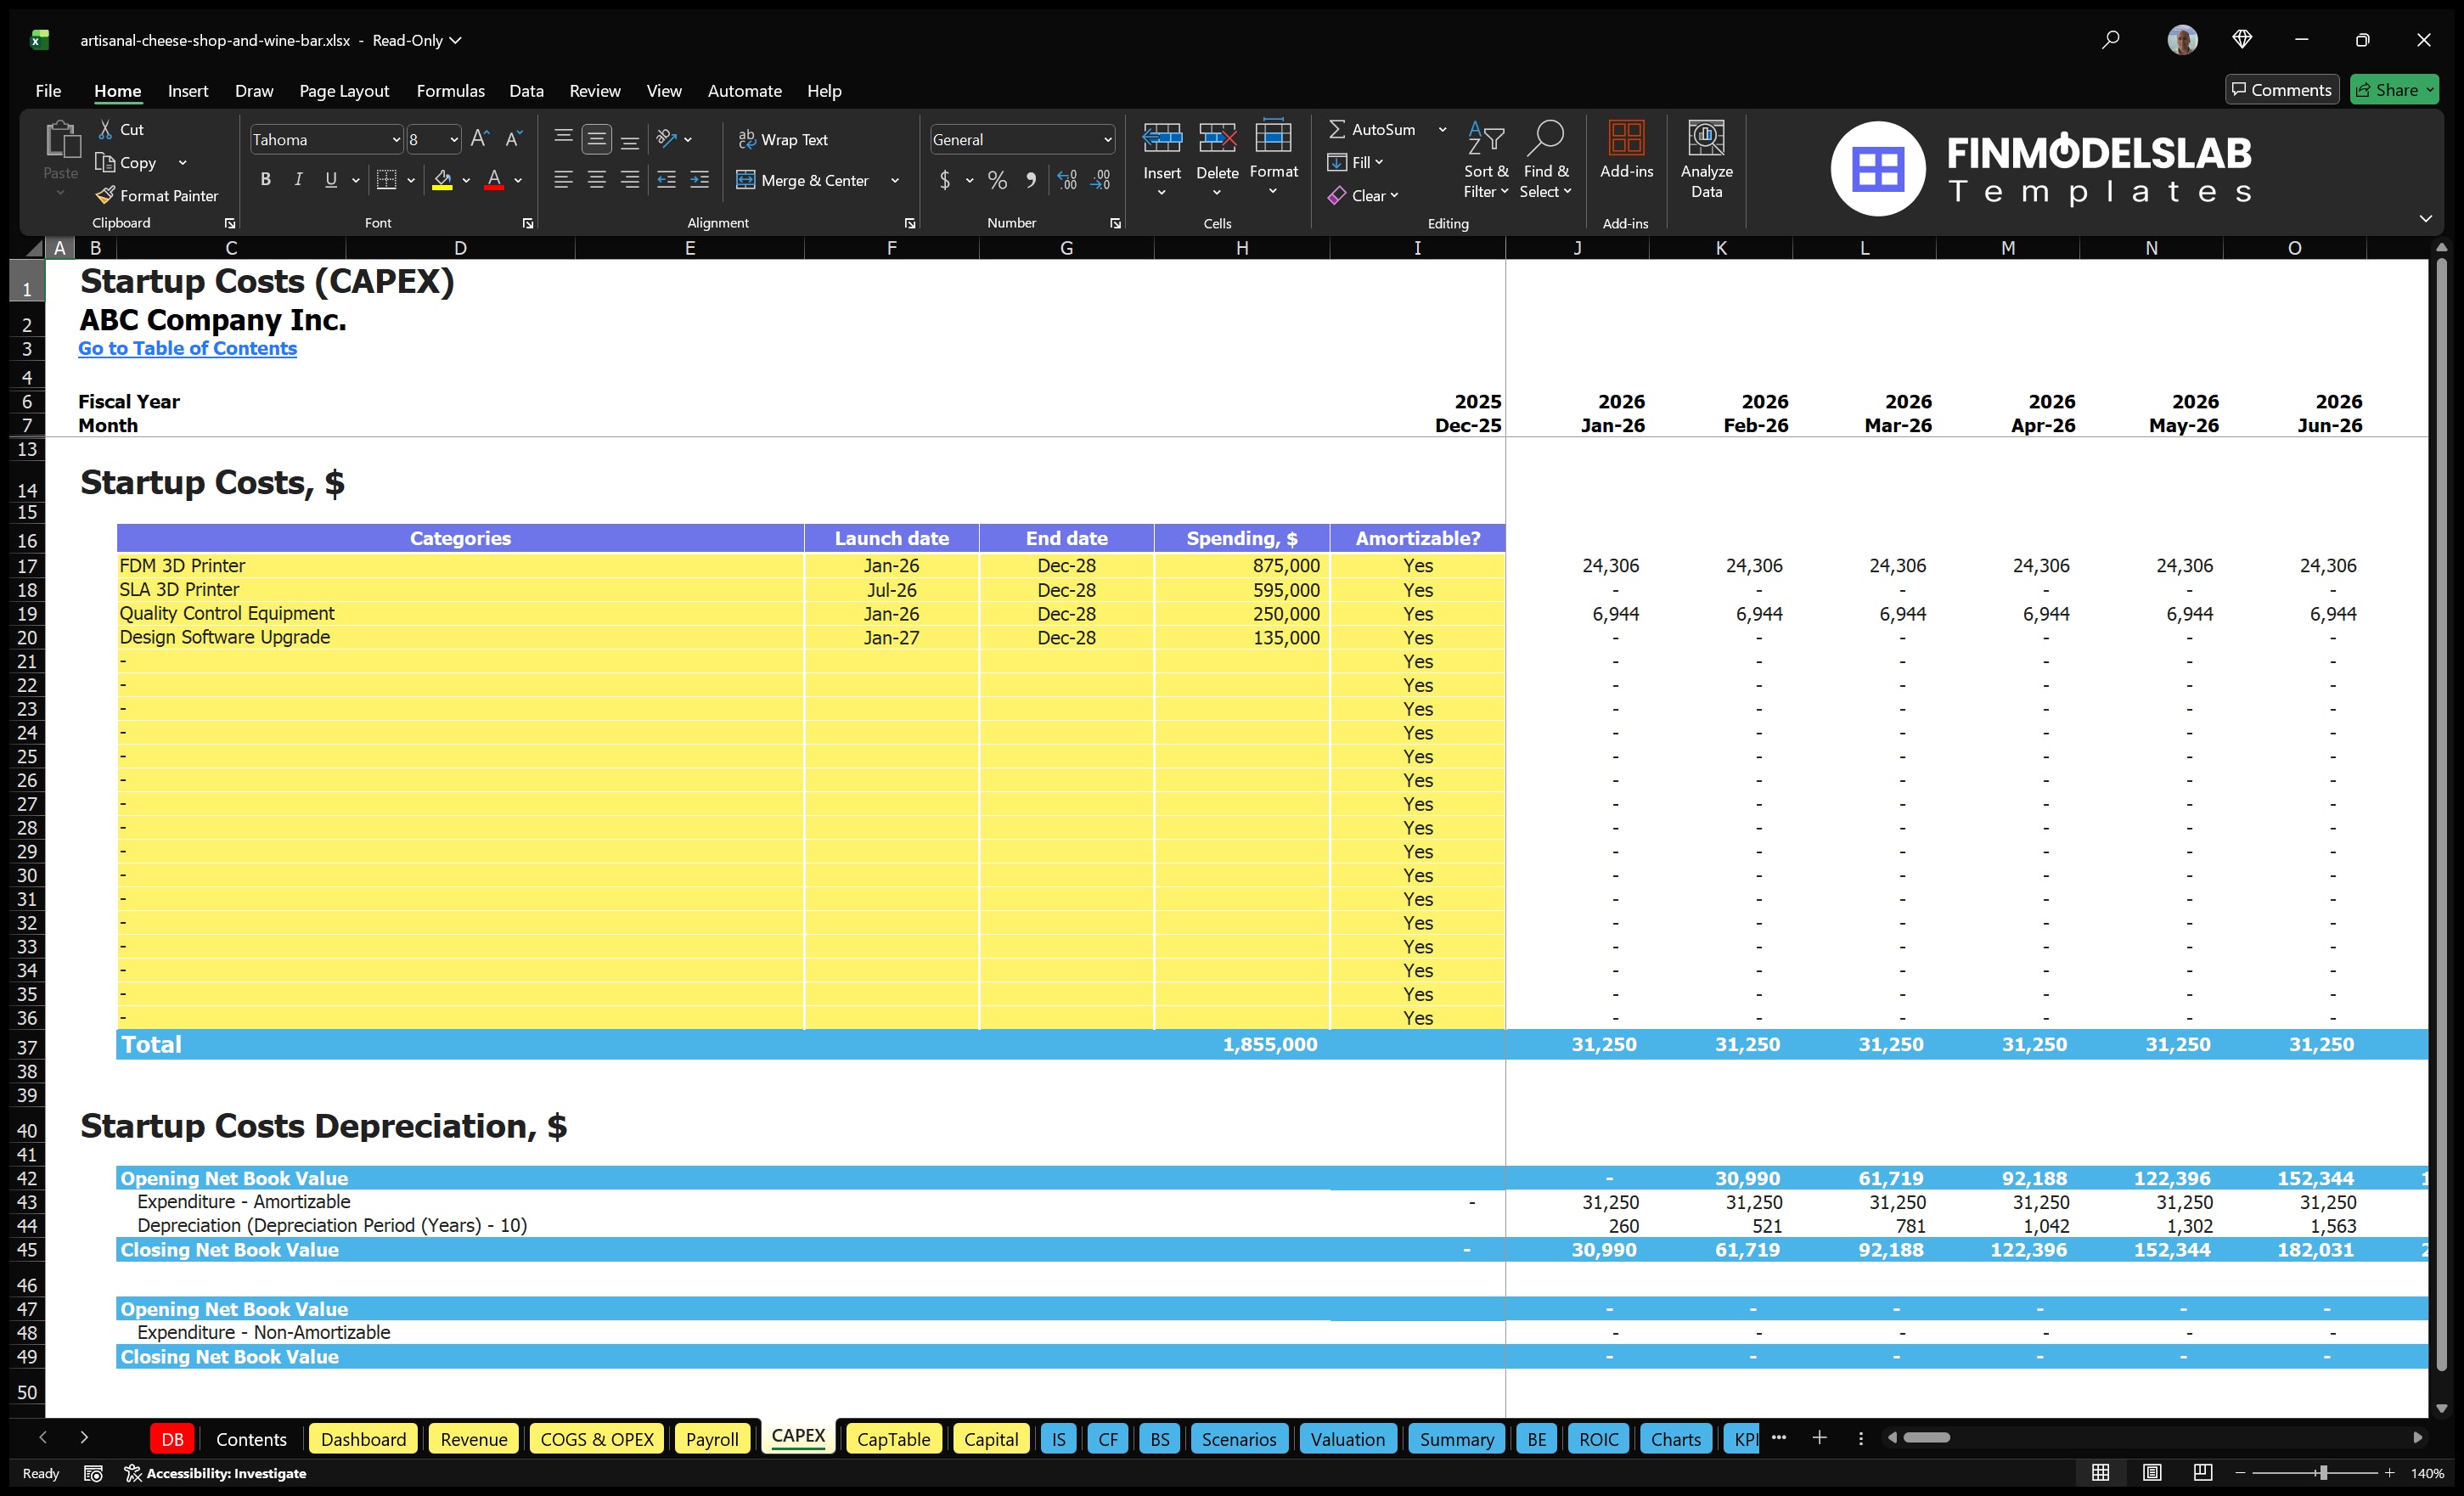Toggle underline formatting
The image size is (2464, 1496).
tap(330, 180)
